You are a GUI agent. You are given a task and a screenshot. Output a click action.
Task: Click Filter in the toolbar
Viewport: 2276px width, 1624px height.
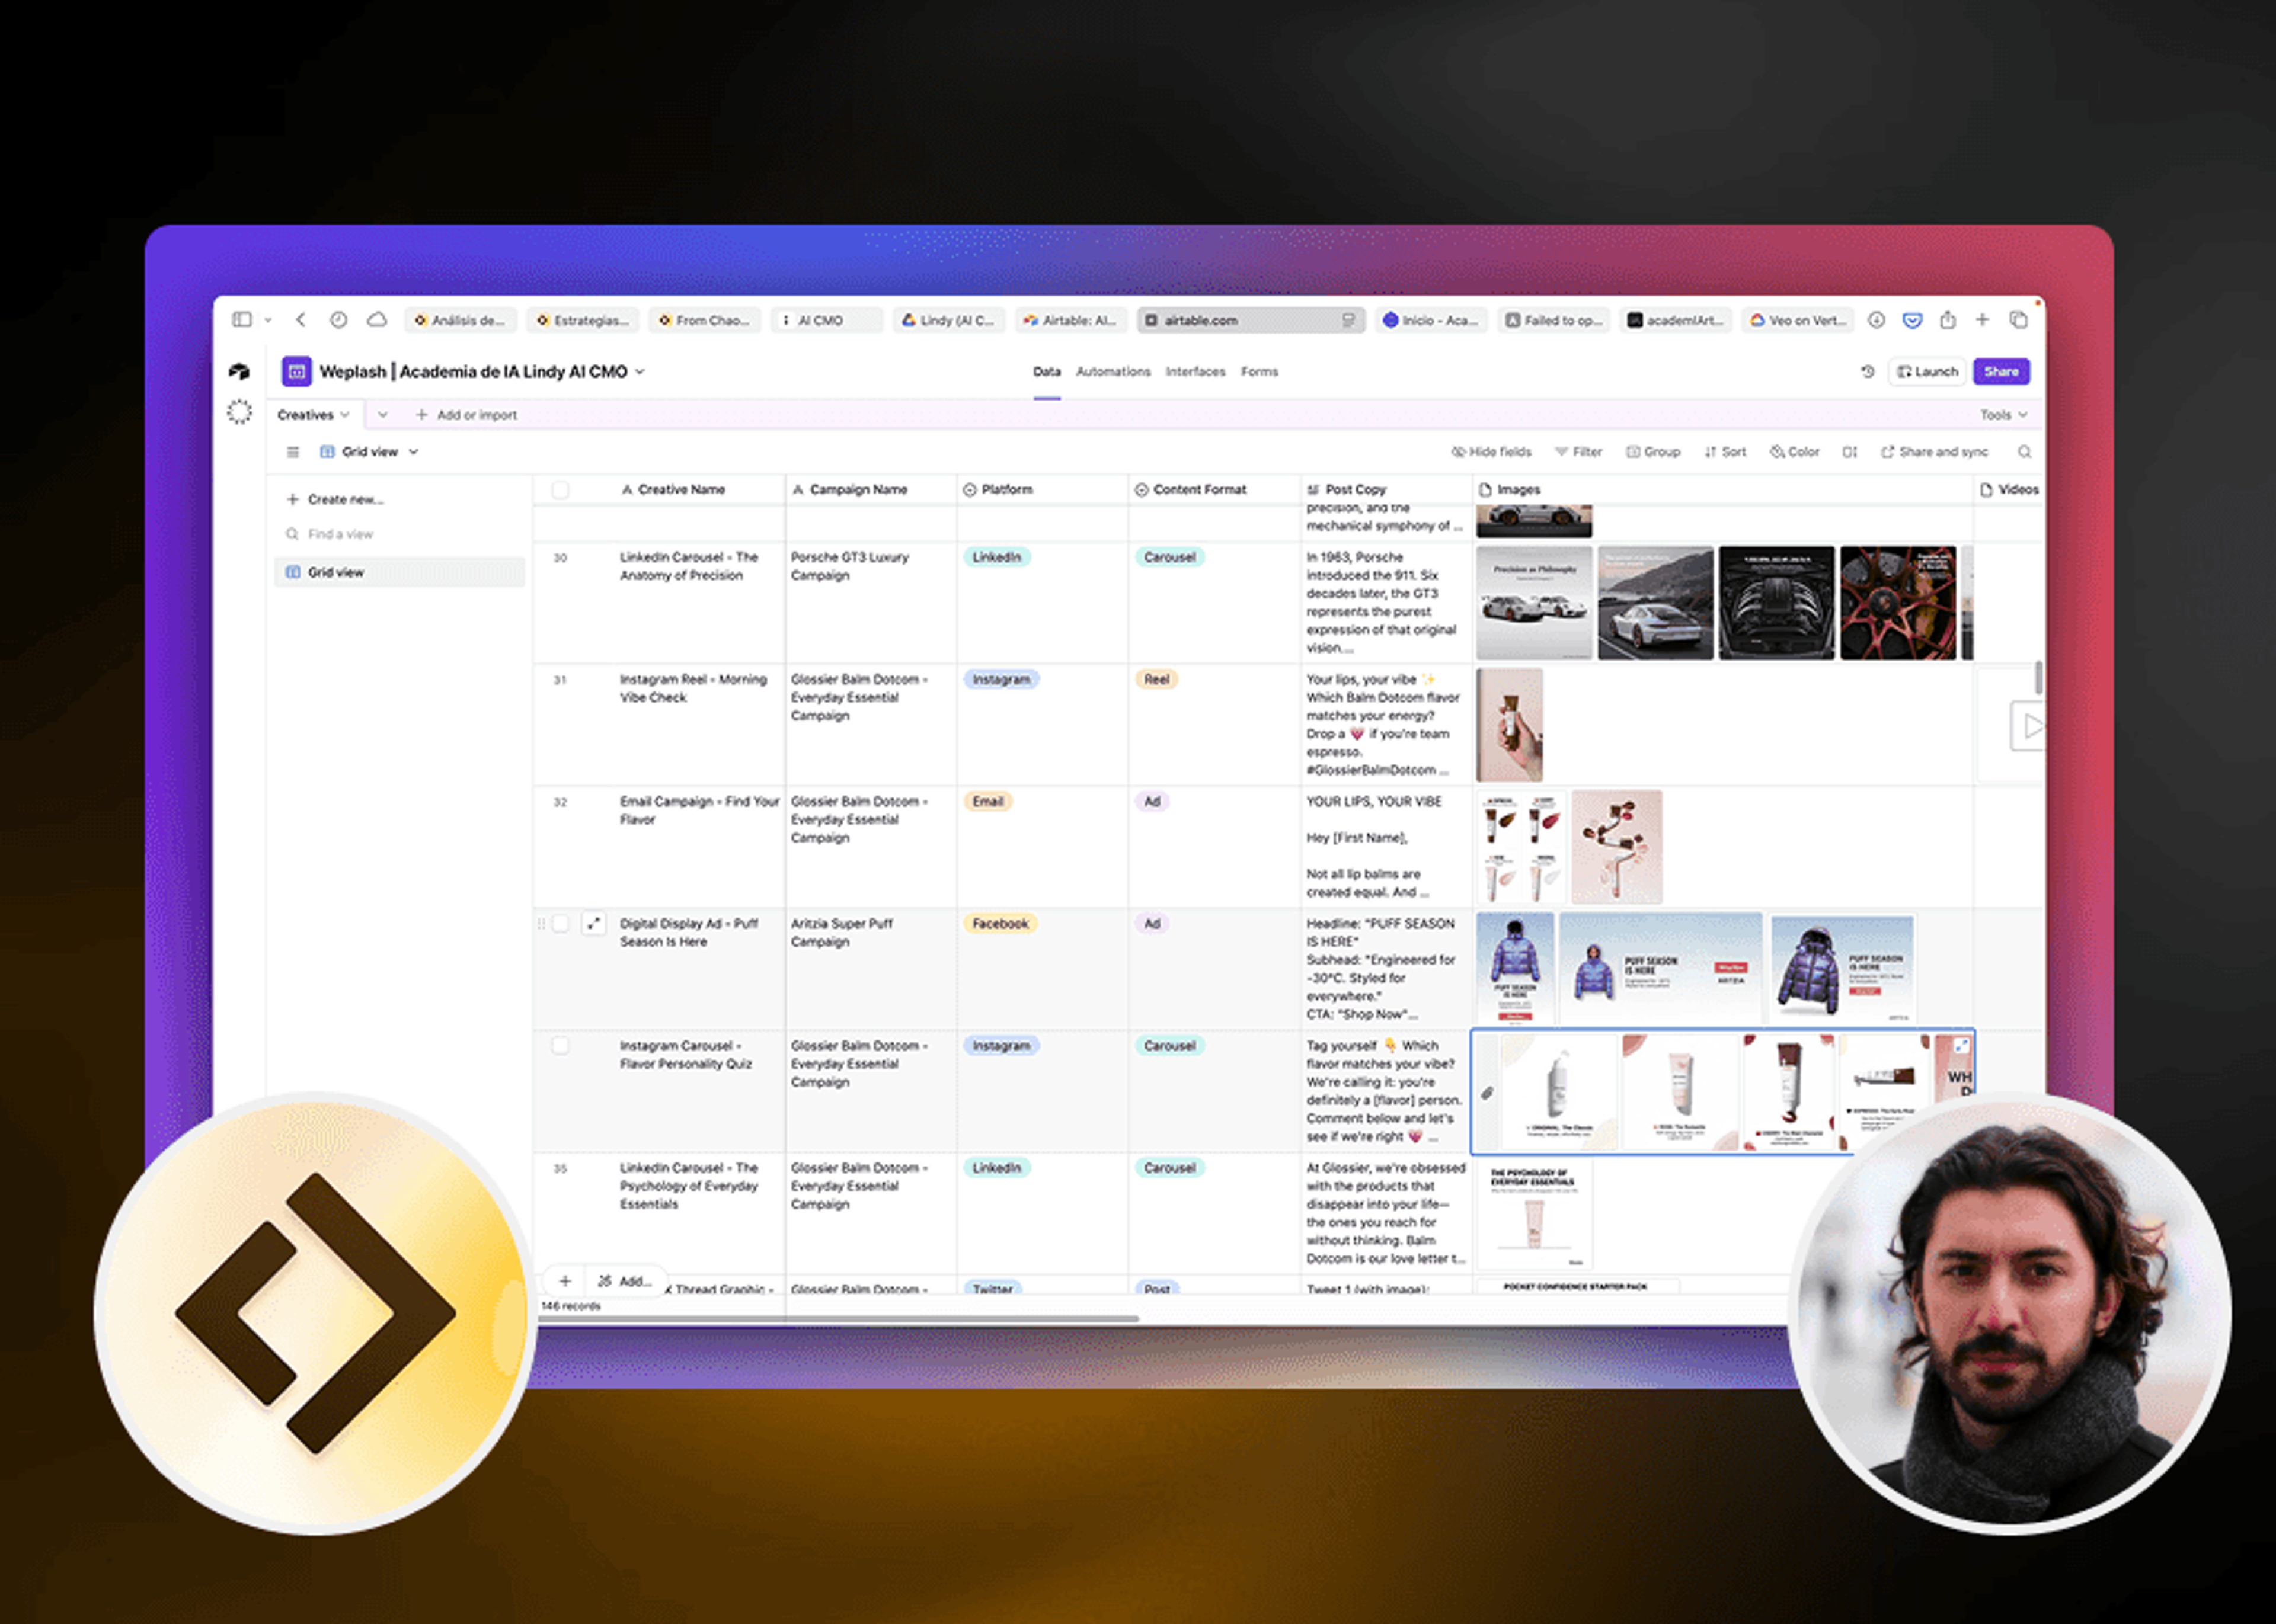point(1578,452)
